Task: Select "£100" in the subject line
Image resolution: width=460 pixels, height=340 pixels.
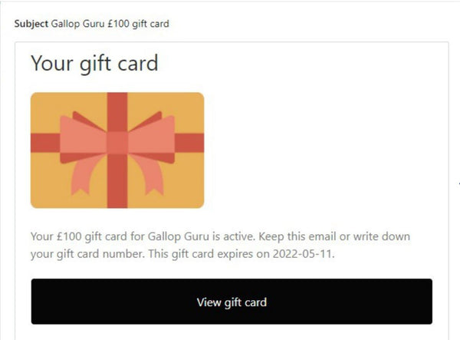Action: tap(118, 24)
